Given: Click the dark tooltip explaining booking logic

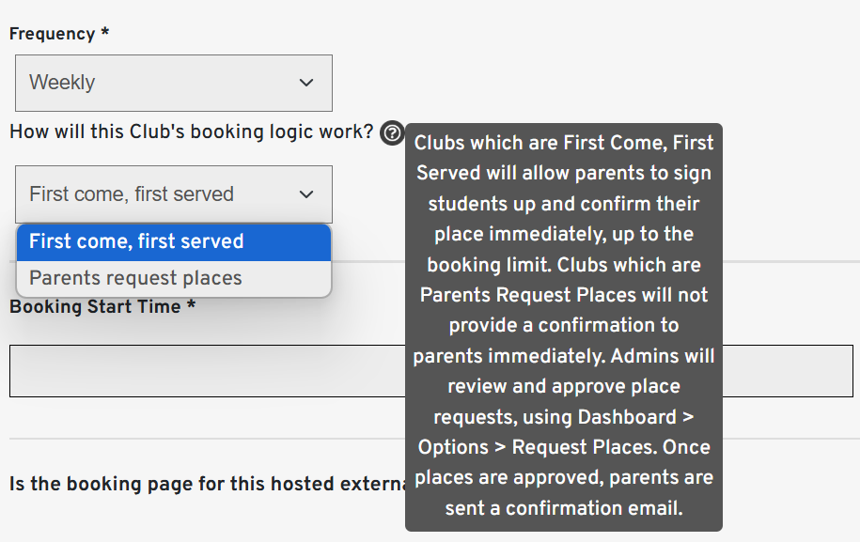Looking at the screenshot, I should coord(563,327).
